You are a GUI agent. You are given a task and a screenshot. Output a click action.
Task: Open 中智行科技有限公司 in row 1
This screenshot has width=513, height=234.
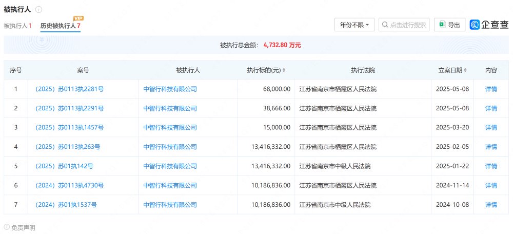170,89
